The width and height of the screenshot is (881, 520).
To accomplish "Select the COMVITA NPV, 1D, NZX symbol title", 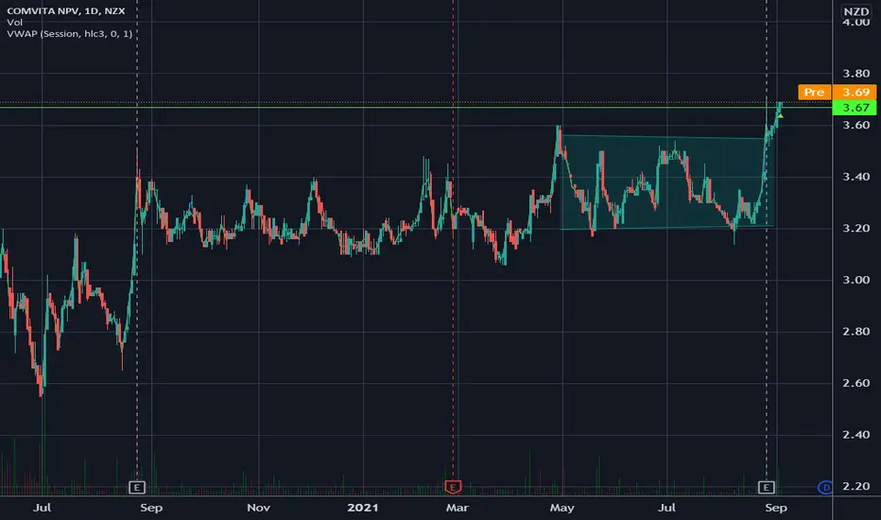I will point(66,10).
